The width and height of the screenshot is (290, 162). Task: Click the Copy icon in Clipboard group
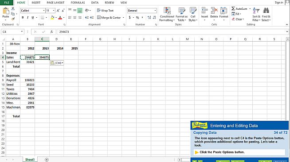click(x=13, y=14)
